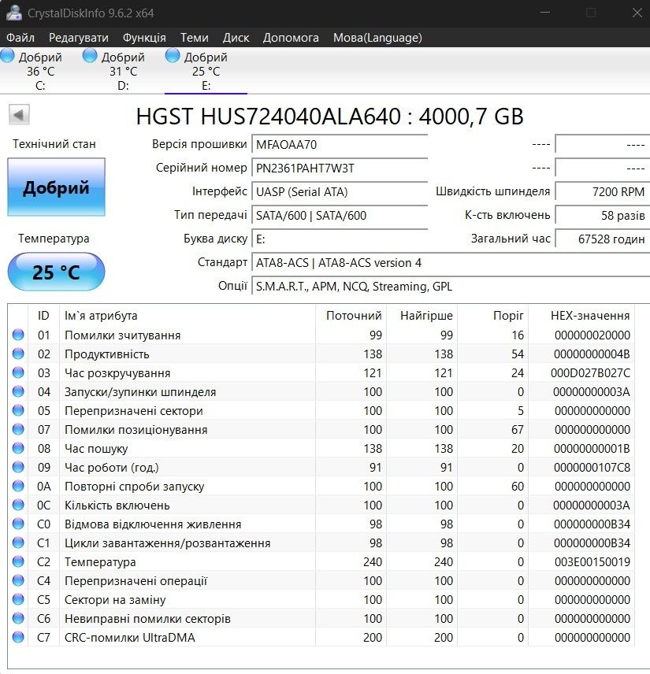The width and height of the screenshot is (650, 674).
Task: Click the serial number field PN2361PAHT7W3T
Action: coord(340,168)
